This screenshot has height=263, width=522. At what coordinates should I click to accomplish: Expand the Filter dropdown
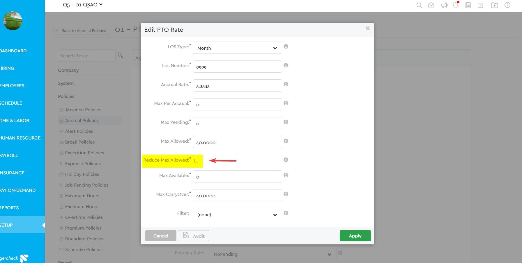[237, 214]
